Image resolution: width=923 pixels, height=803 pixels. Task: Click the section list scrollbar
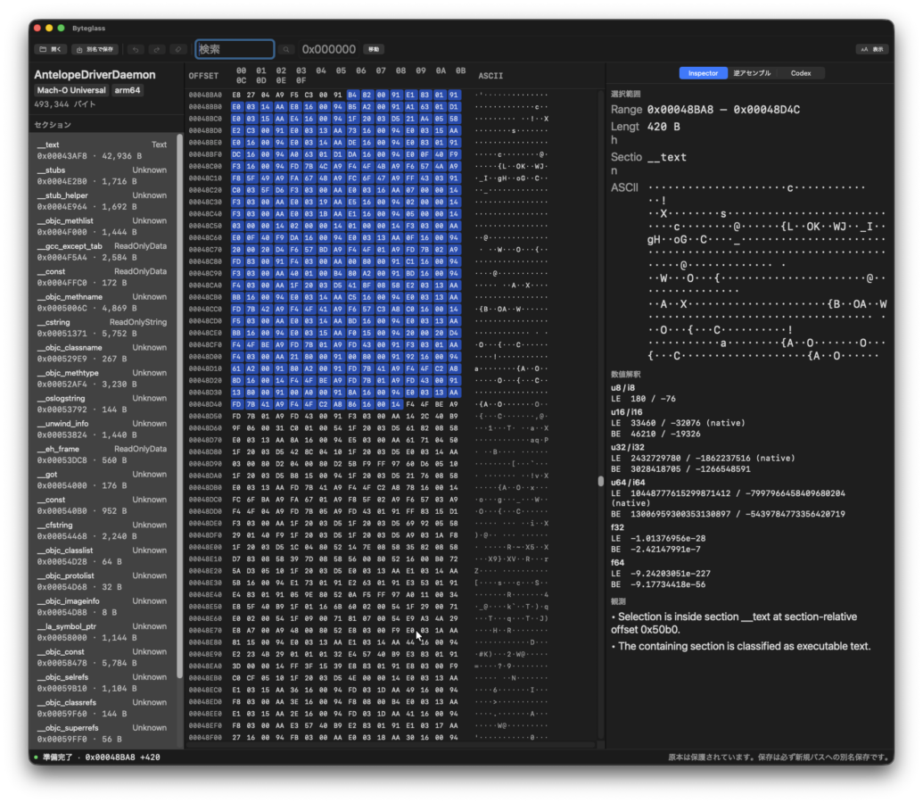tap(179, 407)
